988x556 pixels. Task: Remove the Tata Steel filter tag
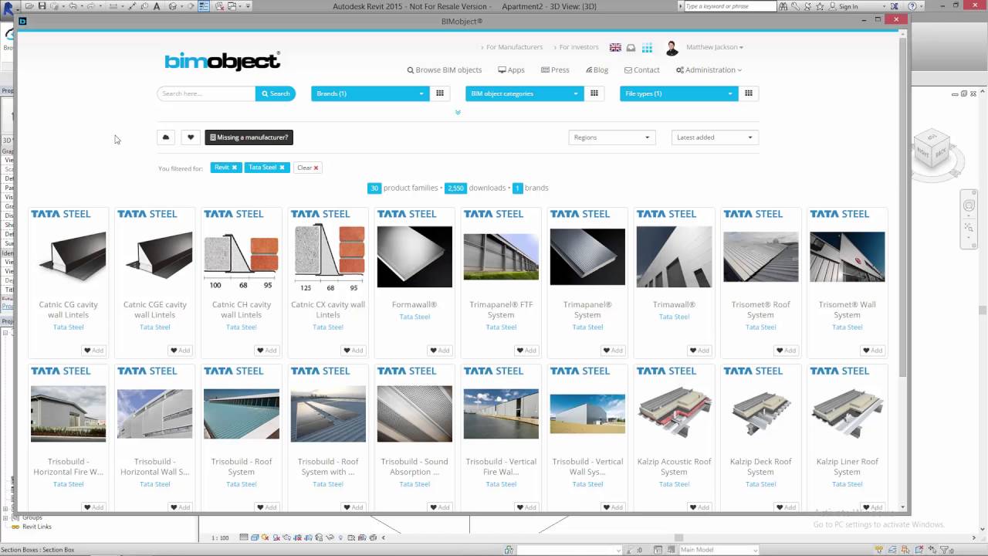[282, 168]
